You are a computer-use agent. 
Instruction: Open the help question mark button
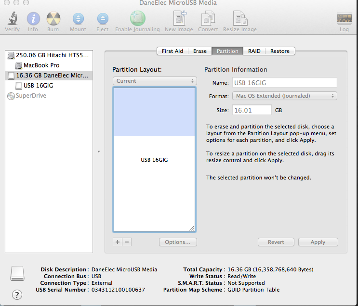pyautogui.click(x=17, y=295)
